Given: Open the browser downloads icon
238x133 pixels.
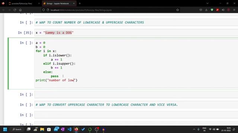Looking at the screenshot, I should pyautogui.click(x=206, y=10).
